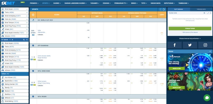
Task: Click the clock icon in table header
Action: [33, 15]
